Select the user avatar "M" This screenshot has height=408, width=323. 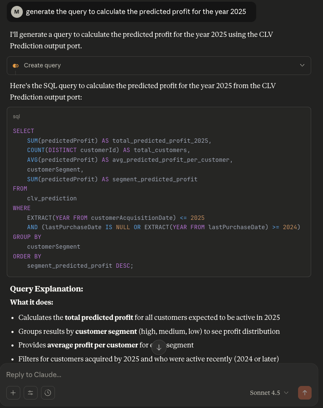pos(16,11)
